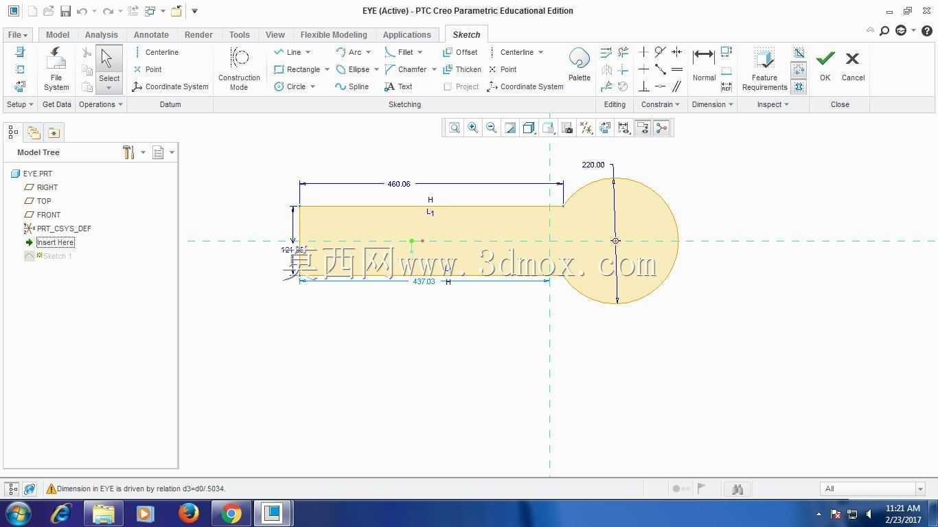Expand the Ellipse tool dropdown arrow

point(376,69)
